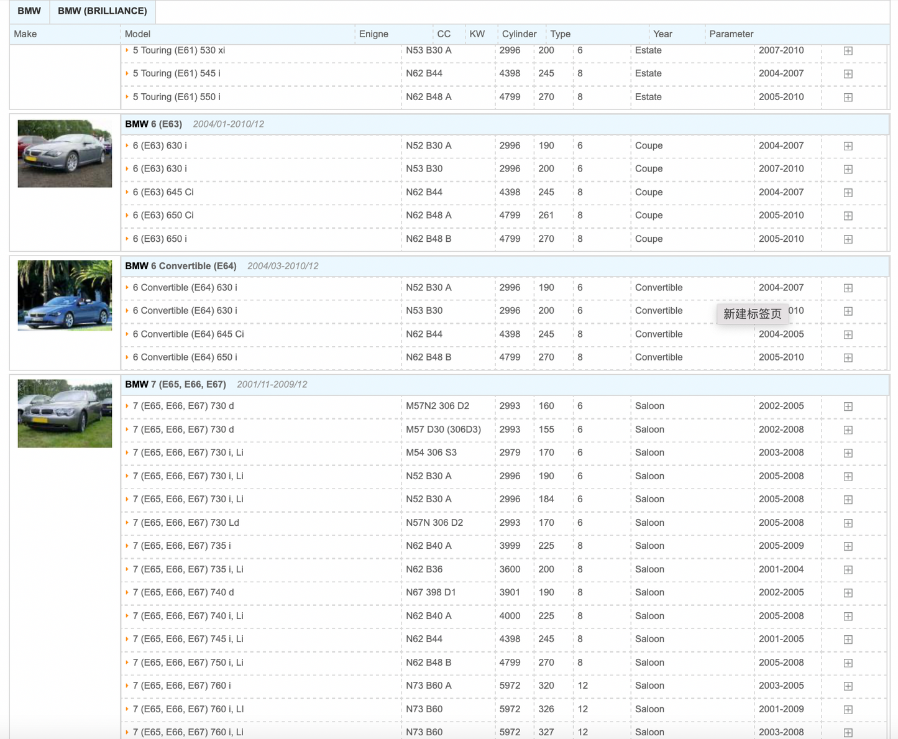The height and width of the screenshot is (739, 898).
Task: Expand plus icon for 6 (E63) 630 i N52 B30 A
Action: (848, 145)
